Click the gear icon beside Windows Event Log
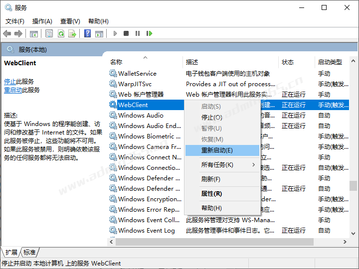 [113, 230]
